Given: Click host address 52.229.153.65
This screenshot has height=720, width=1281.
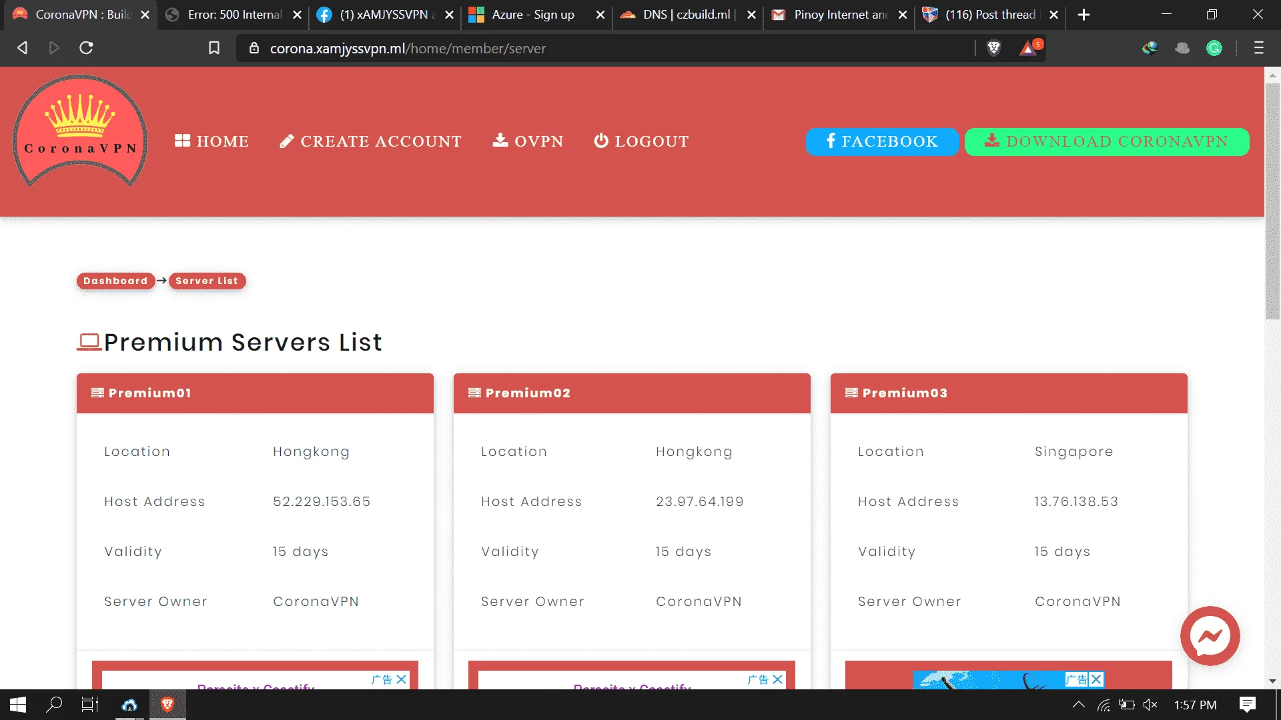Looking at the screenshot, I should click(322, 501).
